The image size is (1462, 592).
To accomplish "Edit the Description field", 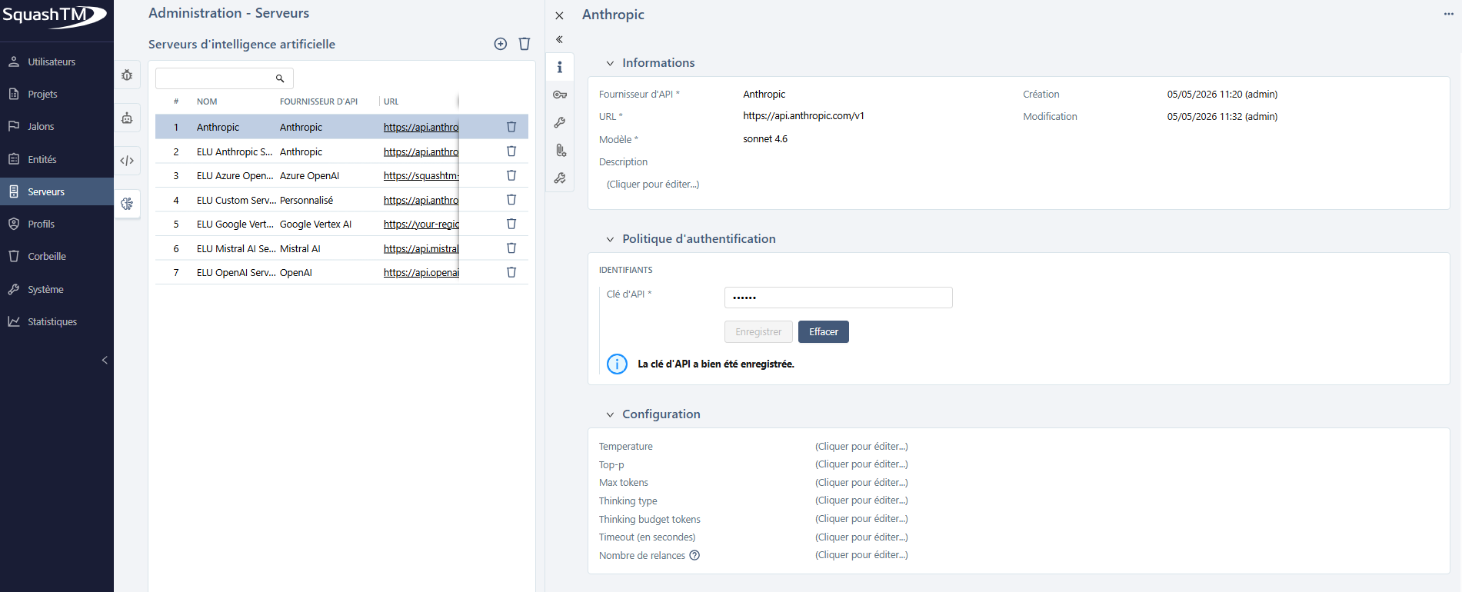I will tap(653, 185).
